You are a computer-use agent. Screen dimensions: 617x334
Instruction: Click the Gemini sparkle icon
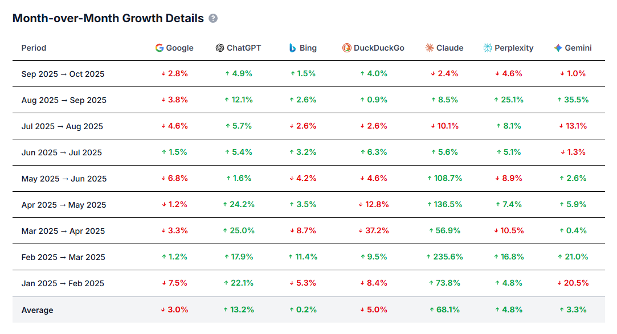point(558,48)
